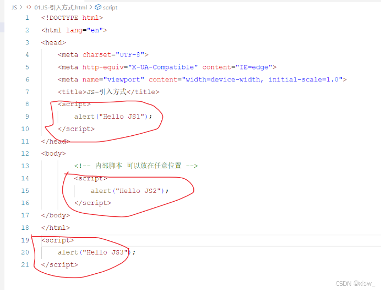This screenshot has height=290, width=381.
Task: Click the closing </script> on line 21
Action: click(60, 264)
